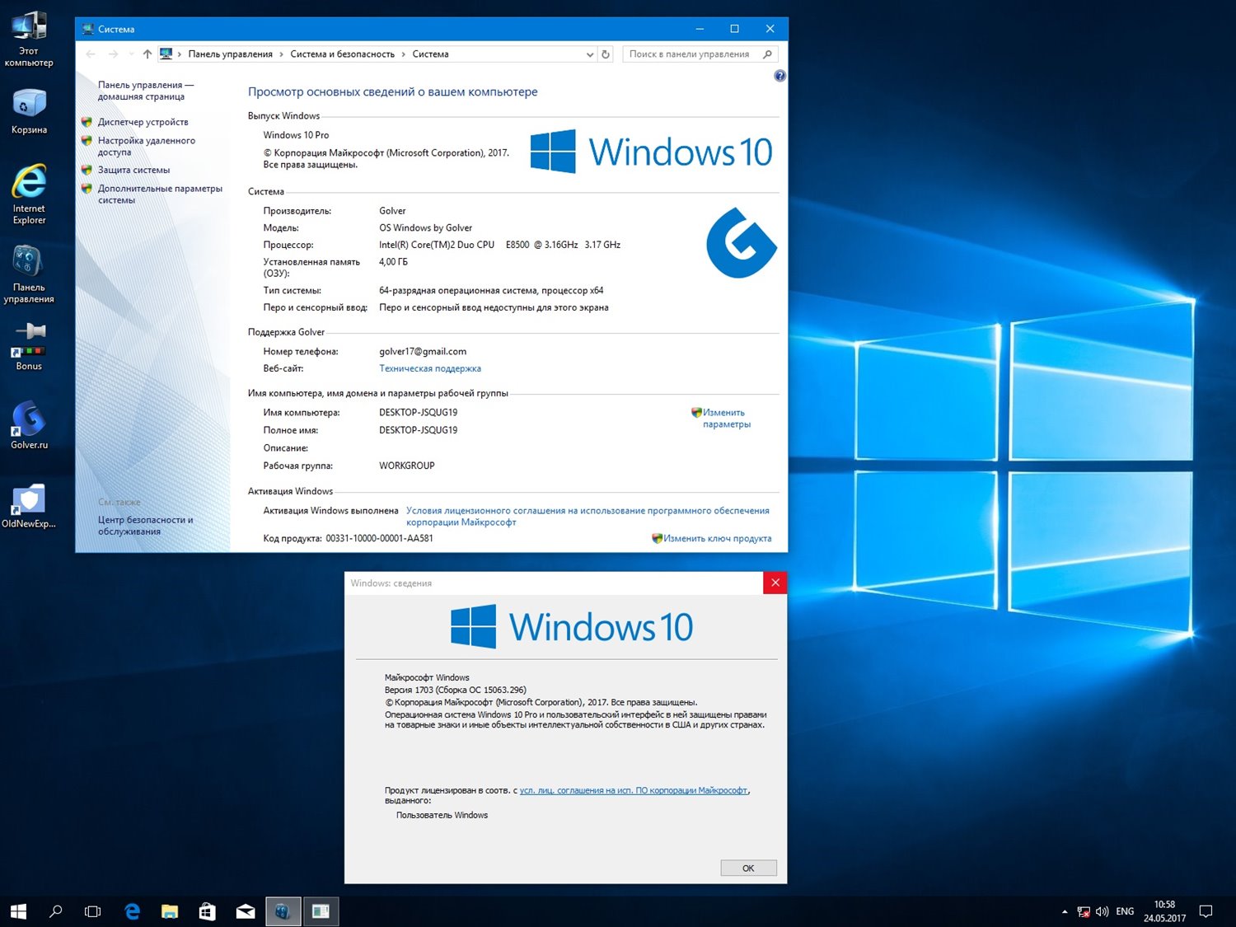The height and width of the screenshot is (927, 1236).
Task: Open the Microsoft license terms link in Система
Action: click(x=588, y=516)
